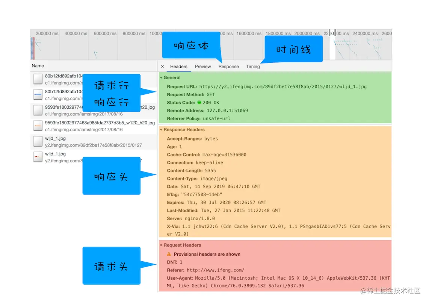Click the 1800000 ms timeline tick
Viewport: 429px width, 303px height.
click(x=278, y=33)
